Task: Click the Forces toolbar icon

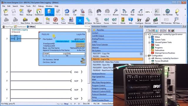Action: click(106, 21)
